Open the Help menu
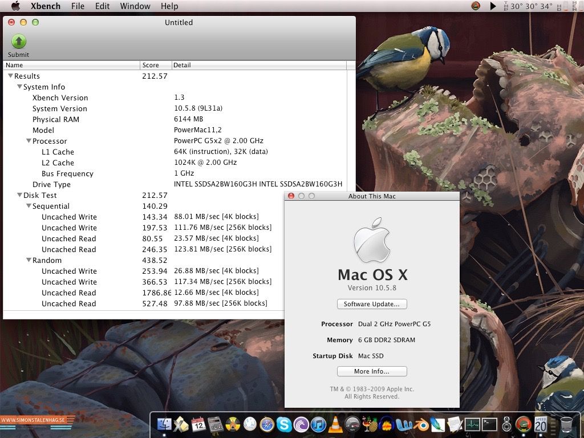 (169, 6)
